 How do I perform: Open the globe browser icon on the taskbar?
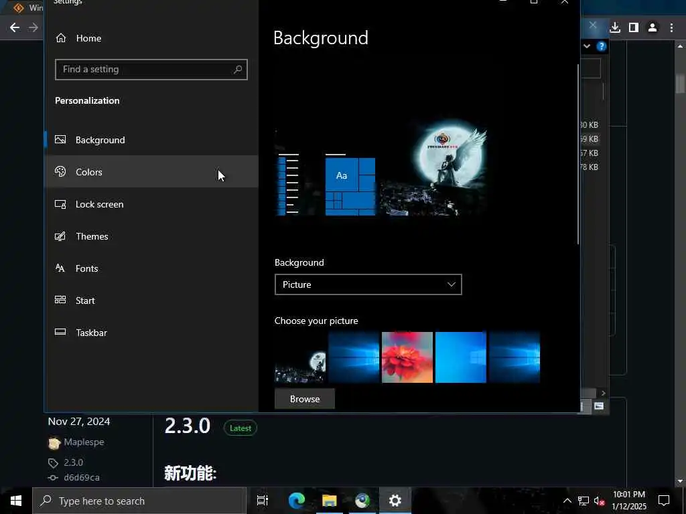(362, 501)
